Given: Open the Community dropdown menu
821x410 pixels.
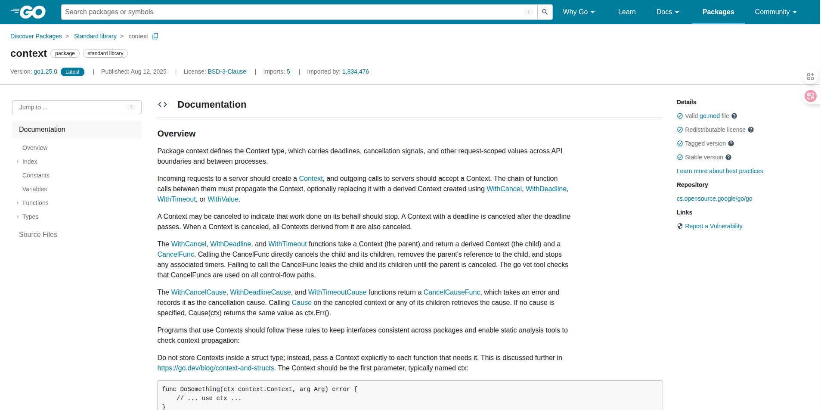Looking at the screenshot, I should coord(775,12).
